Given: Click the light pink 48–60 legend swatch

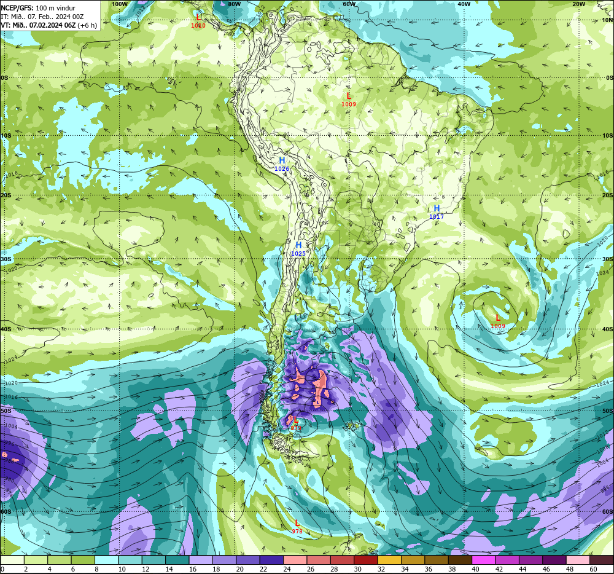Looking at the screenshot, I should (578, 560).
